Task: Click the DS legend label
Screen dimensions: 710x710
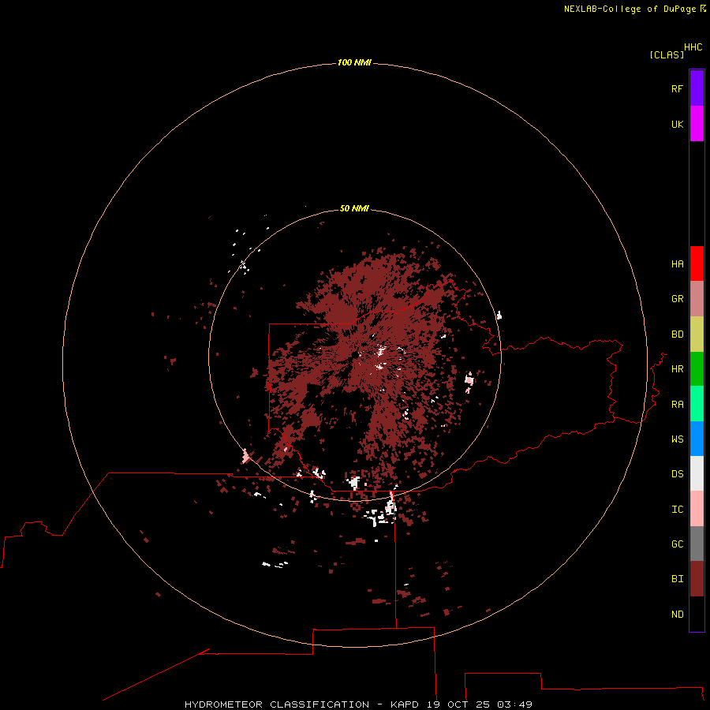Action: (677, 474)
